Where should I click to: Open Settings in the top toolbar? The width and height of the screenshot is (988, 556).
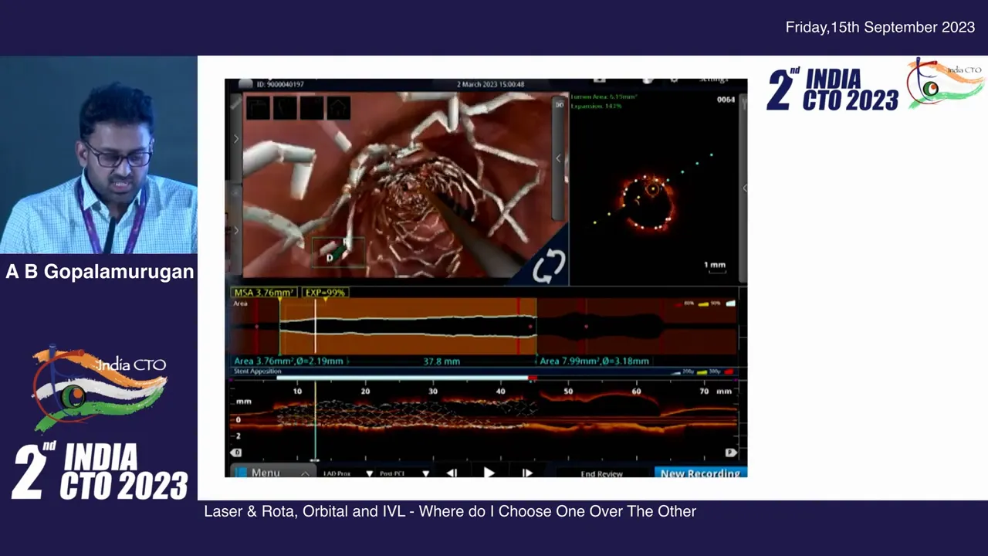(x=713, y=80)
